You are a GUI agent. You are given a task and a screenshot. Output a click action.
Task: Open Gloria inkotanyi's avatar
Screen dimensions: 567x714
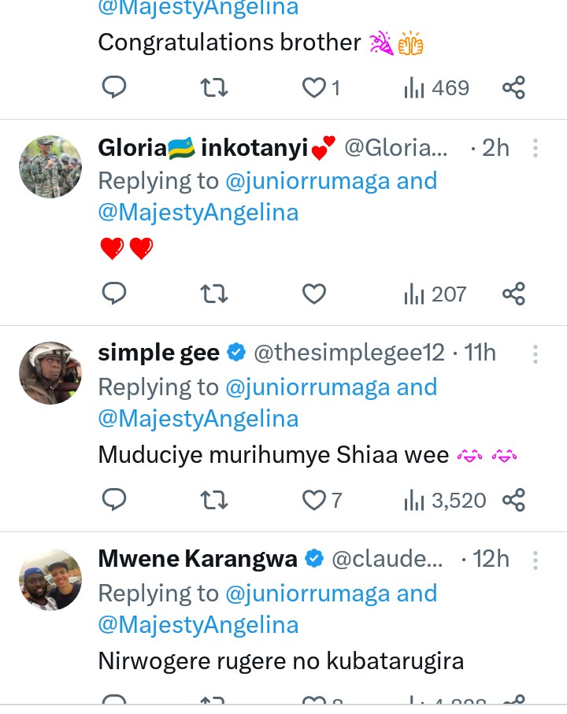pyautogui.click(x=50, y=167)
